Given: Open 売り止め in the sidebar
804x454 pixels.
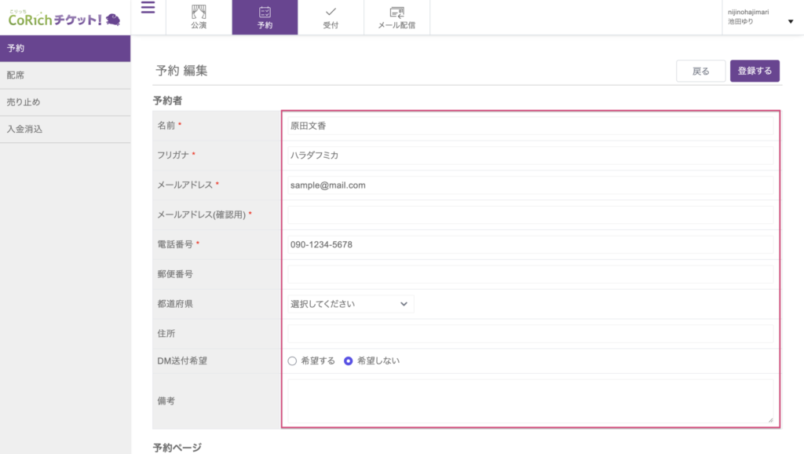Looking at the screenshot, I should (65, 102).
